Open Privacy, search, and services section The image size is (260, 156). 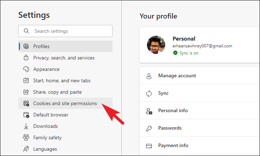click(x=65, y=58)
